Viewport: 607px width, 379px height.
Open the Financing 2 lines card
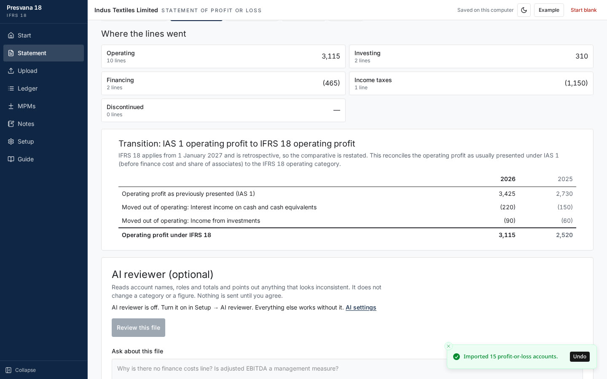tap(223, 83)
